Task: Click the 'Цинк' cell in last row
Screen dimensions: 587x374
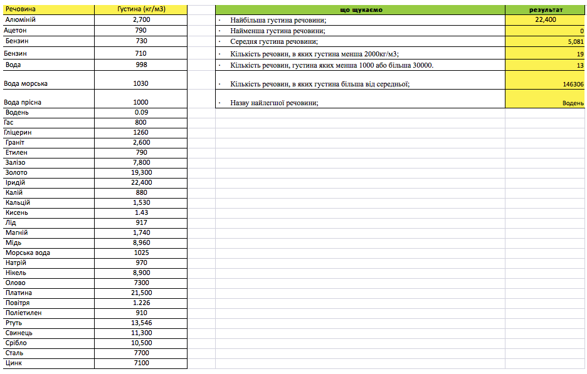Action: [48, 363]
